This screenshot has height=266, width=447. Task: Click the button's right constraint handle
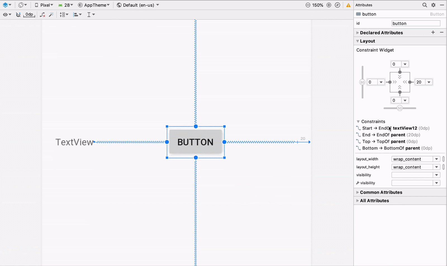[x=224, y=142]
